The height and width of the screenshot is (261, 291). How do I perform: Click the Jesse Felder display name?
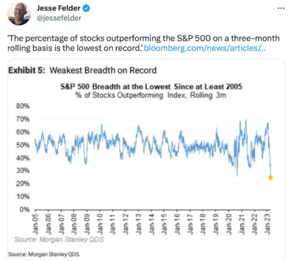[58, 8]
